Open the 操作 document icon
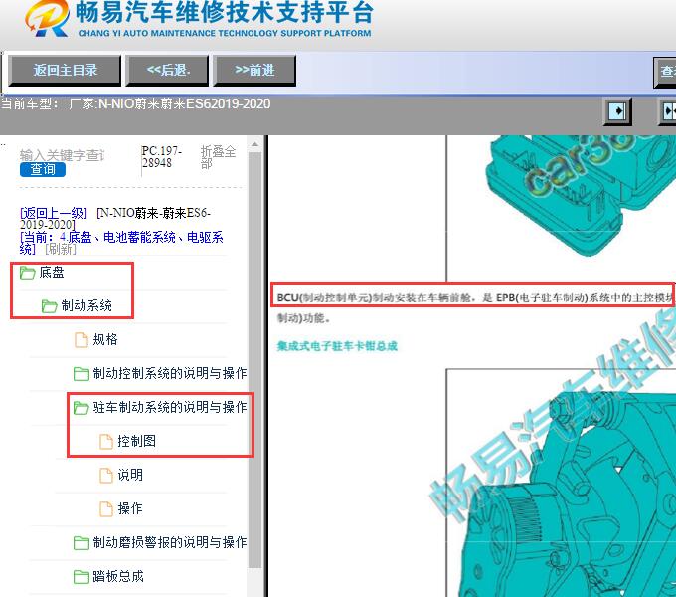Viewport: 676px width, 597px height. pyautogui.click(x=106, y=508)
